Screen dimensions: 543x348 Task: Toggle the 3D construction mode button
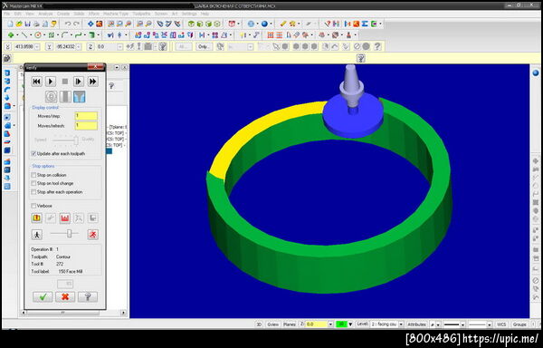(259, 324)
